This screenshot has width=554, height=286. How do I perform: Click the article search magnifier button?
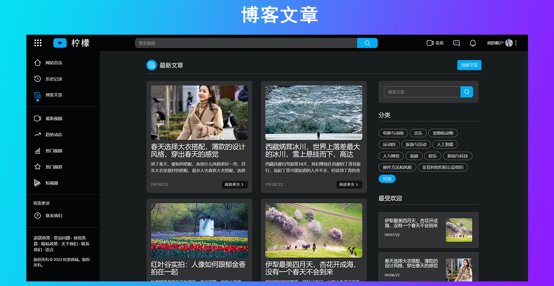(467, 92)
